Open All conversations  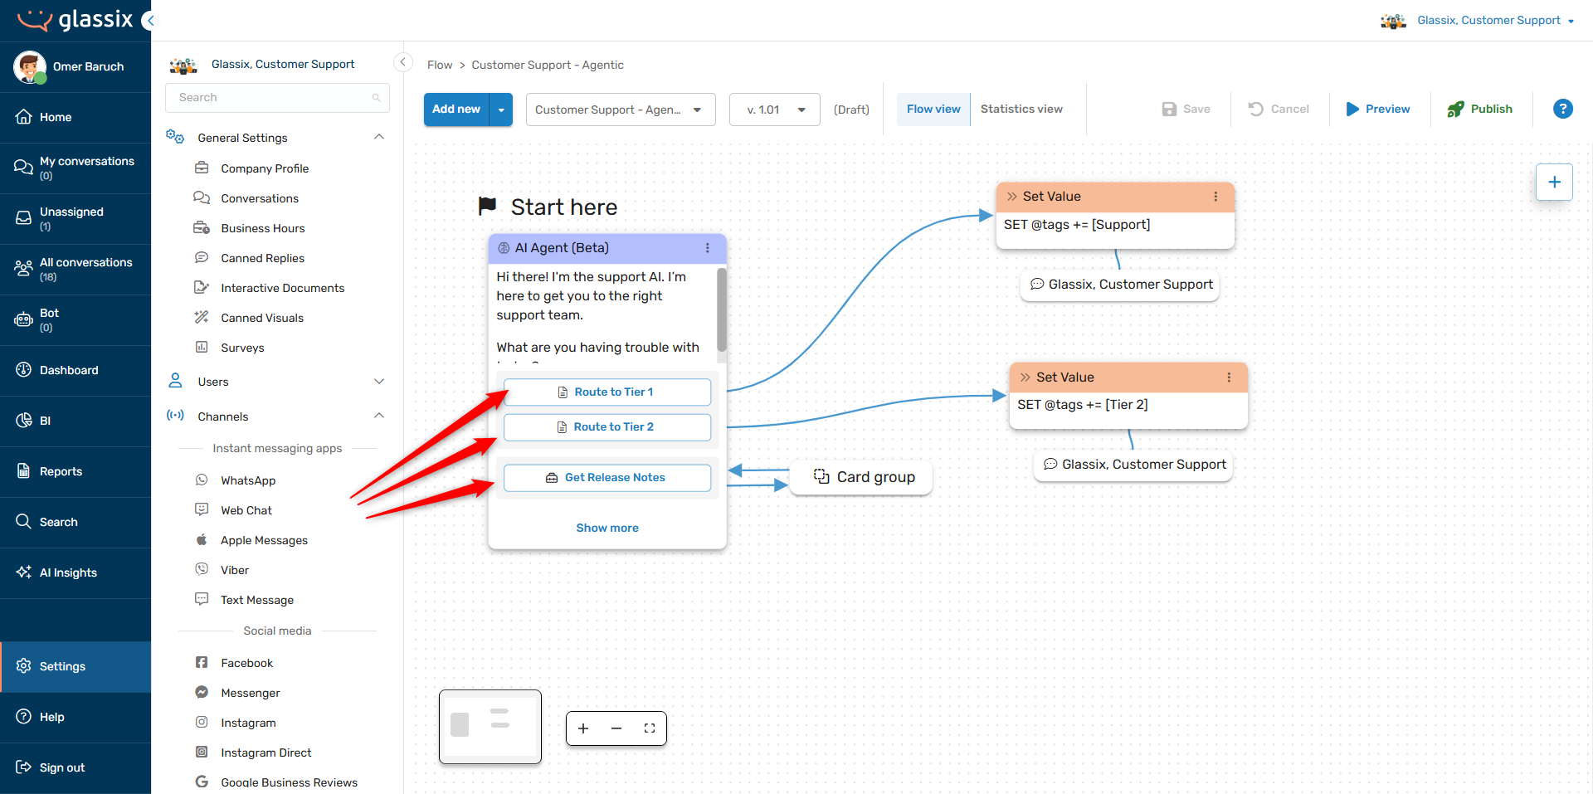[76, 270]
